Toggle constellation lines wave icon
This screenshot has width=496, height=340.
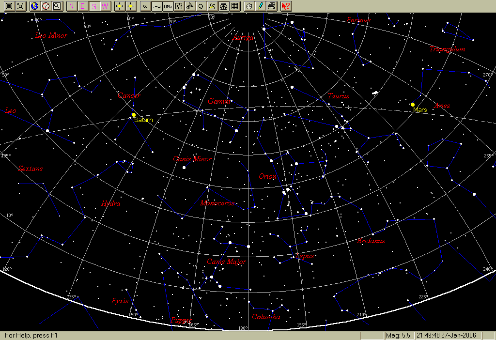156,6
